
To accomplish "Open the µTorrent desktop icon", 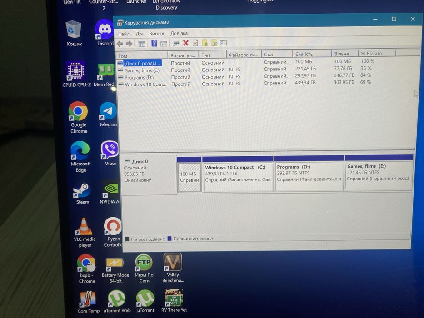I will click(145, 301).
